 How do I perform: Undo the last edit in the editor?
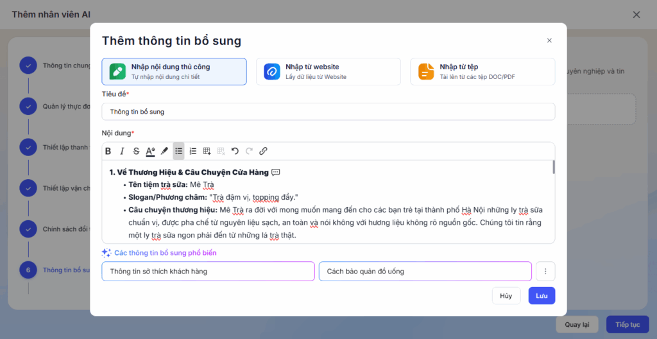pos(235,152)
